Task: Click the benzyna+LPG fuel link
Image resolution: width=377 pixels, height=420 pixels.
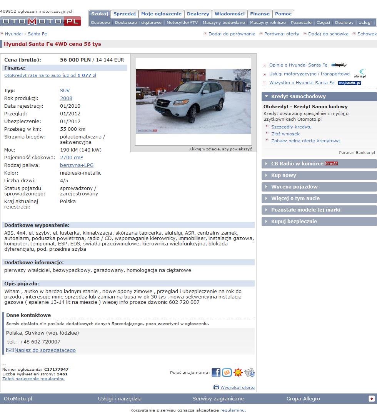Action: (x=77, y=165)
